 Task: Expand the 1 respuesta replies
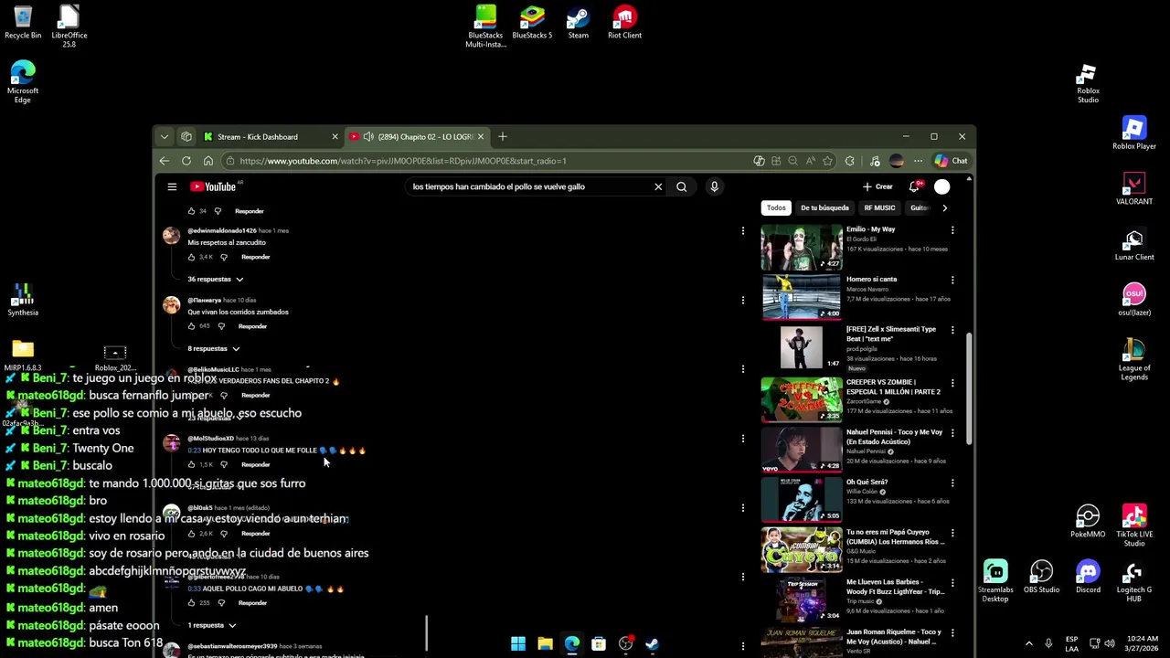[212, 626]
